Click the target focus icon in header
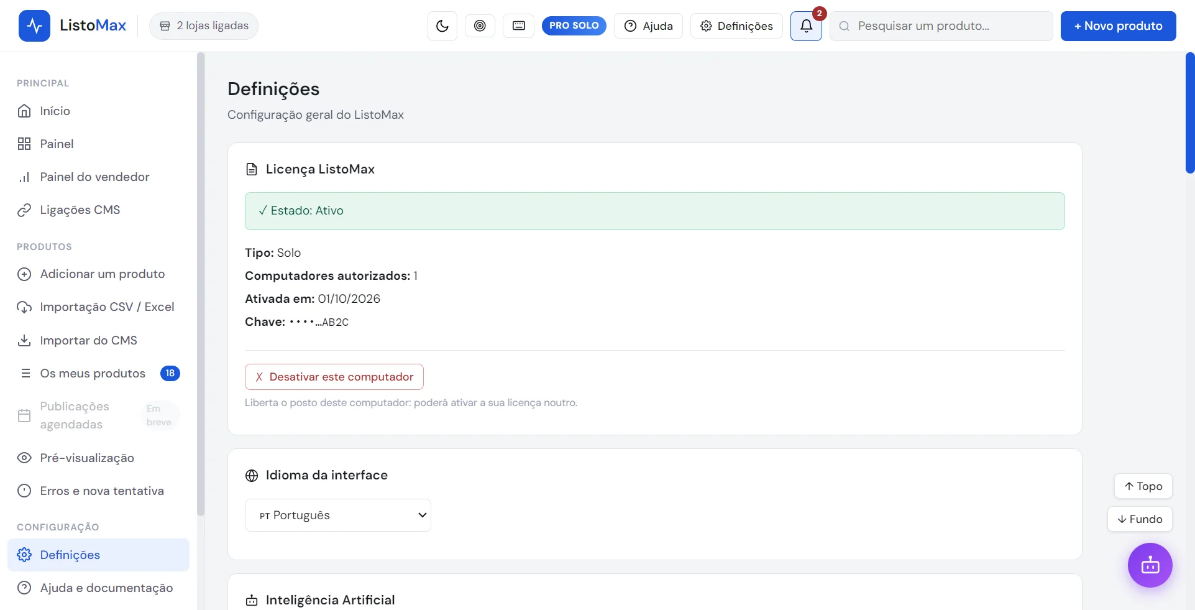Screen dimensions: 1195x610 click(480, 25)
